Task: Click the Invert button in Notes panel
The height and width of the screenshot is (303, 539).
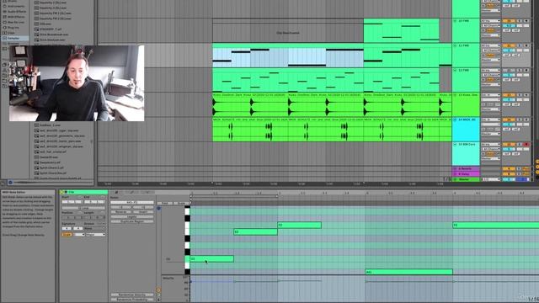Action: pyautogui.click(x=143, y=212)
